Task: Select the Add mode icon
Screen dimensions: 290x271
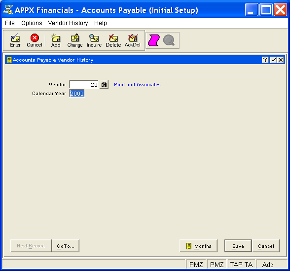Action: 56,40
